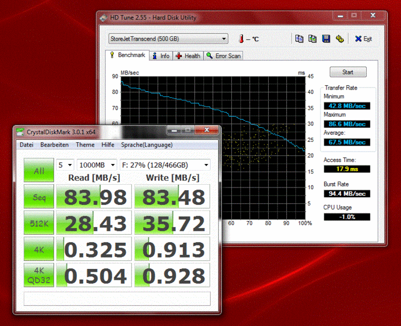
Task: Click the 4K read result 0.325
Action: tap(94, 249)
